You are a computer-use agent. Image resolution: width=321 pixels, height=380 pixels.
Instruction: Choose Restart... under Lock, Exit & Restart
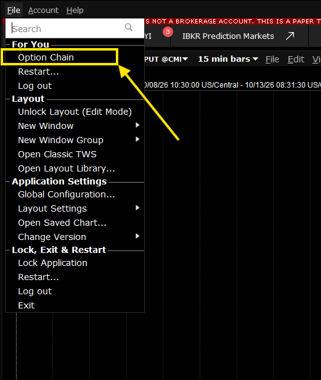point(75,277)
